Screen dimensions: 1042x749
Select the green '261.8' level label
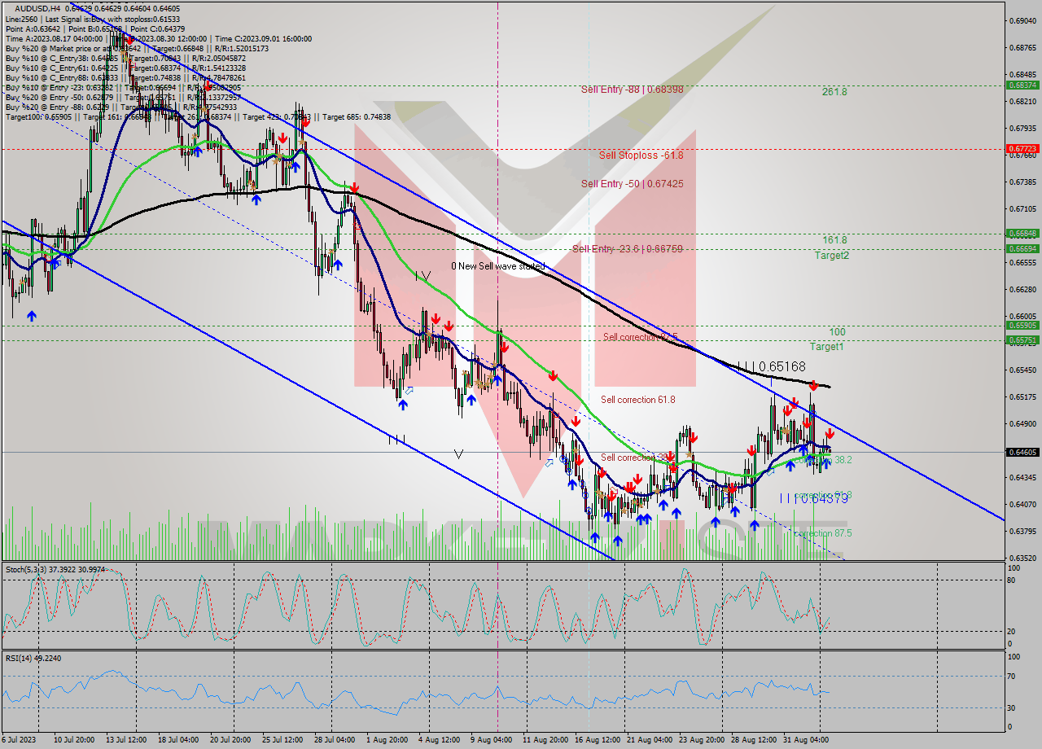[834, 92]
